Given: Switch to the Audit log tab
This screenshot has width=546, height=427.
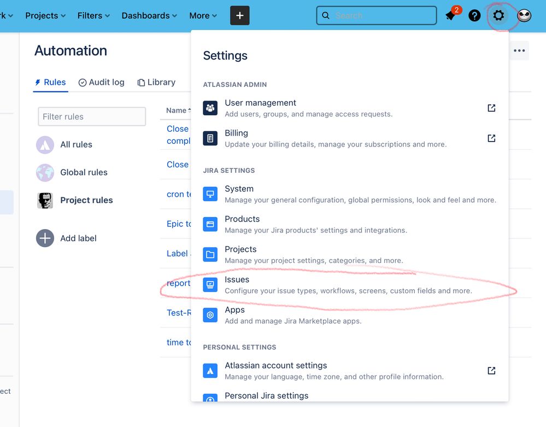Looking at the screenshot, I should point(101,82).
